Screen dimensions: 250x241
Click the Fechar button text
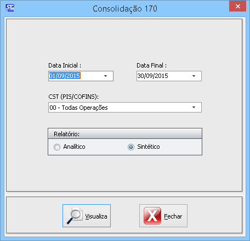[173, 216]
